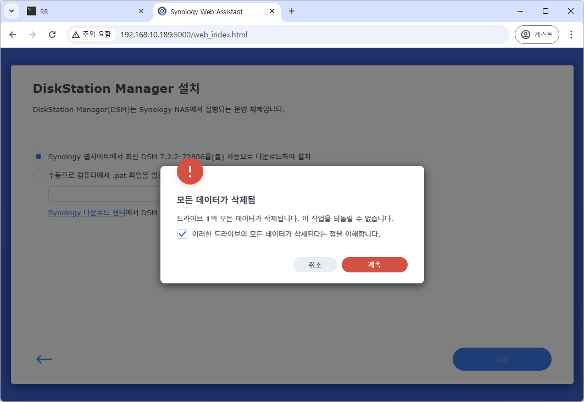Open a new browser tab
The width and height of the screenshot is (584, 402).
click(292, 11)
